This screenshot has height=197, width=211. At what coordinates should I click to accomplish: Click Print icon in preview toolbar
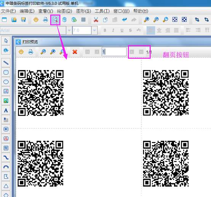pyautogui.click(x=30, y=52)
